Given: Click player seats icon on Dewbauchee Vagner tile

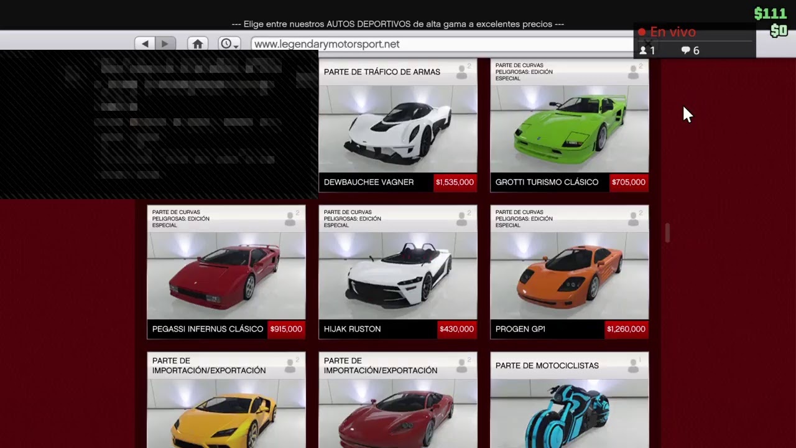Looking at the screenshot, I should pyautogui.click(x=462, y=72).
